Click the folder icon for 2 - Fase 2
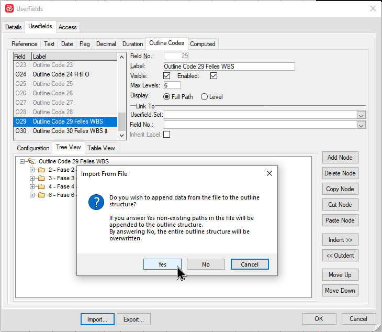 tap(41, 170)
